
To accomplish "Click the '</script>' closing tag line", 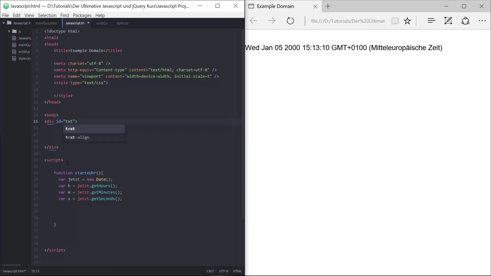I will (x=55, y=250).
